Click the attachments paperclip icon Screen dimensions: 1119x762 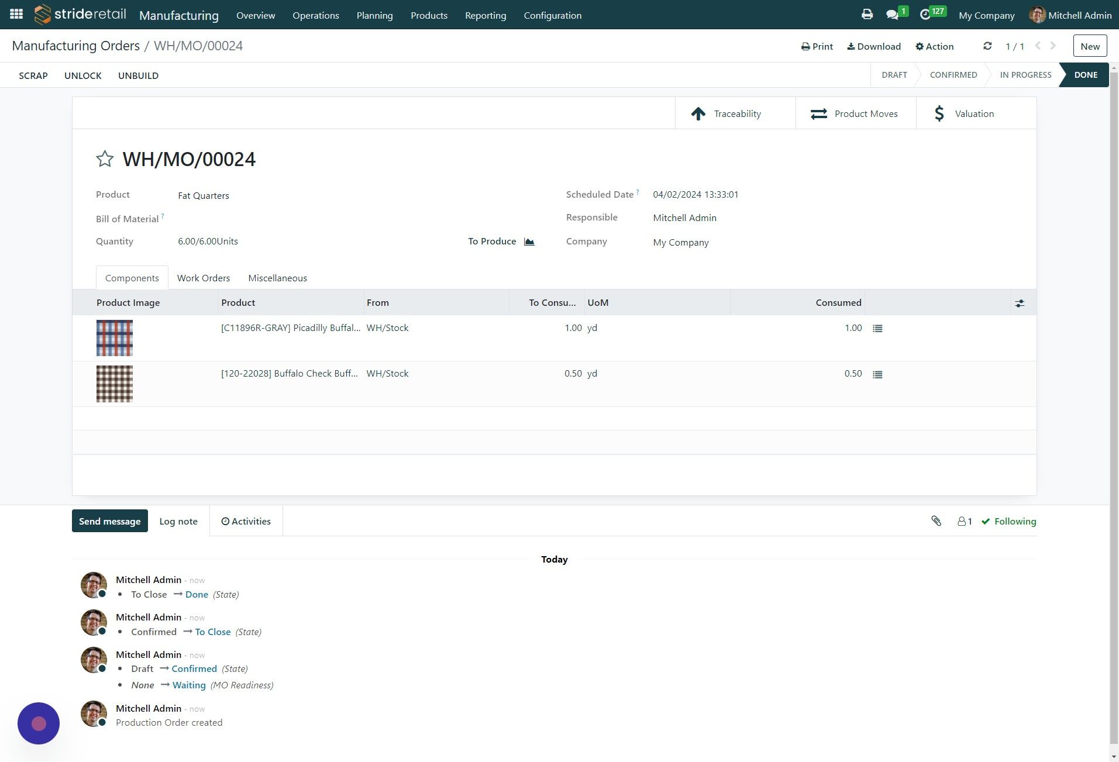[936, 521]
